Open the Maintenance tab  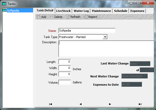point(101,11)
